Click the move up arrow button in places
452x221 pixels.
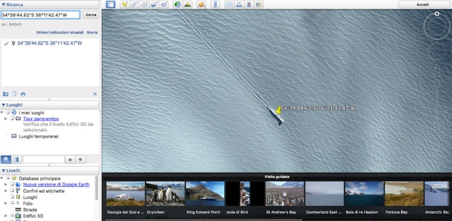click(x=70, y=159)
